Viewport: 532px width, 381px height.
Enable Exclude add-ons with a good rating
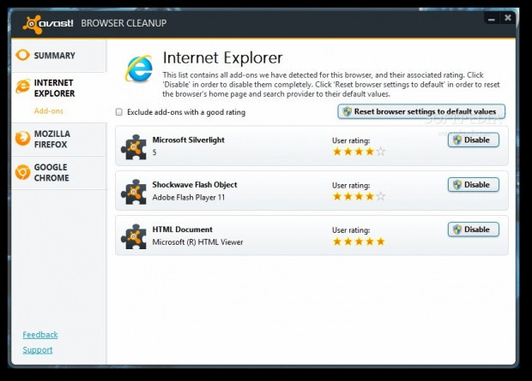[x=119, y=112]
